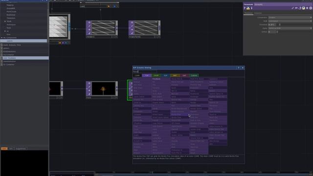
Task: Click the plus icon in parameter header
Action: coord(307,8)
